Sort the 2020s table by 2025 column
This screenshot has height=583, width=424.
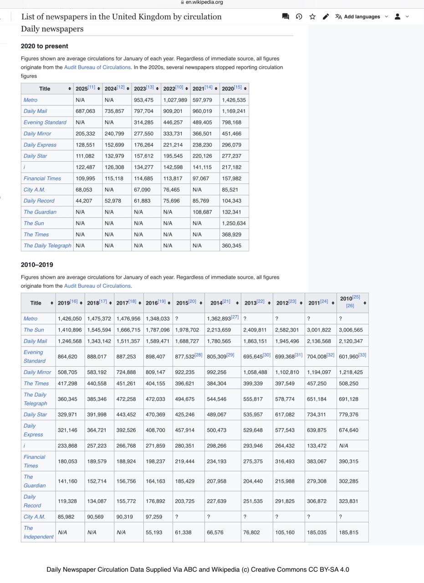[x=99, y=89]
